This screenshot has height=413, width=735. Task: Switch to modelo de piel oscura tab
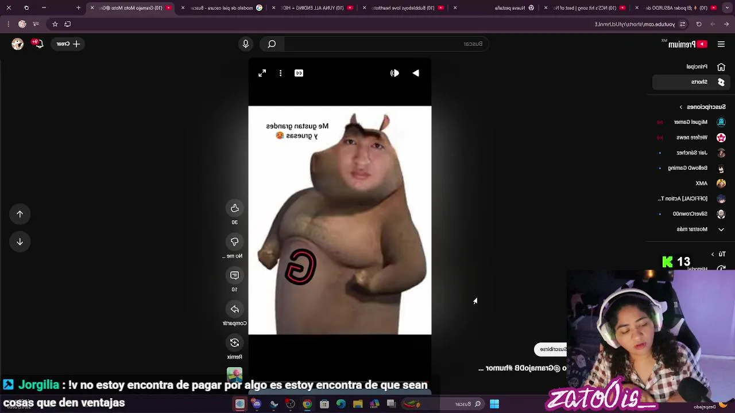tap(222, 7)
